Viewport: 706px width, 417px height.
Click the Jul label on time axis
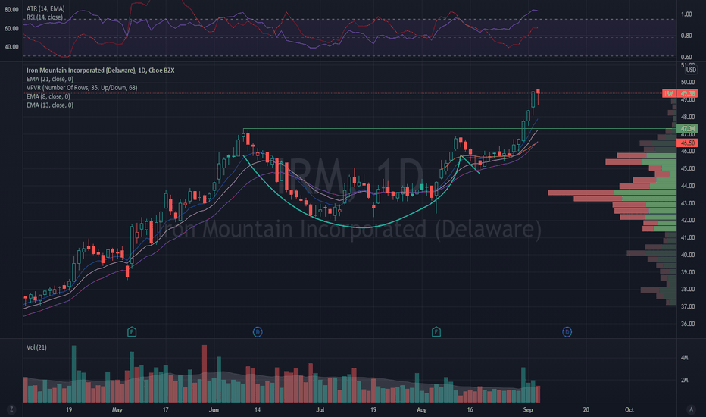[x=320, y=409]
